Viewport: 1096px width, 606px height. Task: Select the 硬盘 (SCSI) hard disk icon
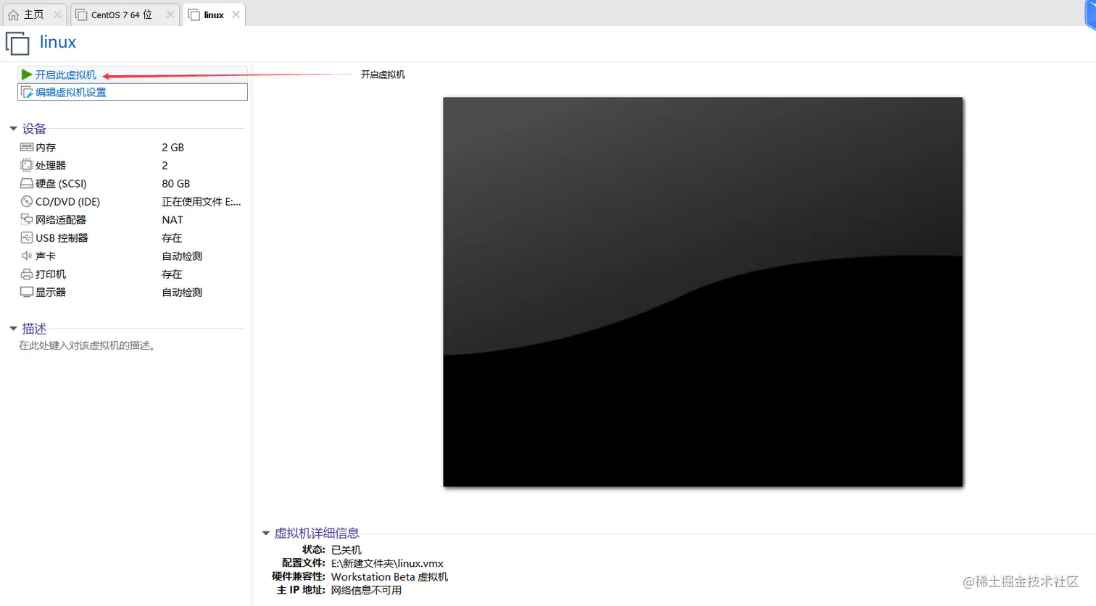27,184
